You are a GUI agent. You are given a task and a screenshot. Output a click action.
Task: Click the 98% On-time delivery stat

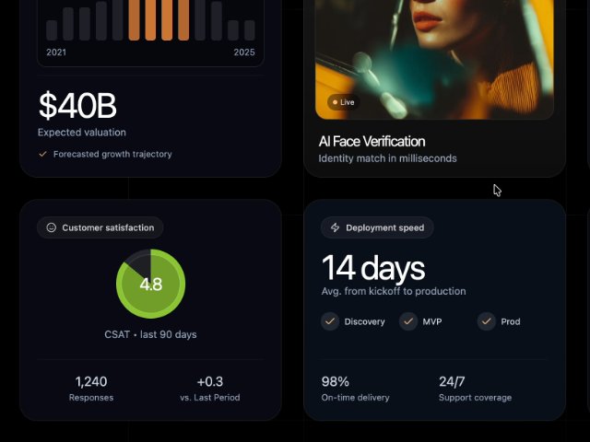coord(355,388)
